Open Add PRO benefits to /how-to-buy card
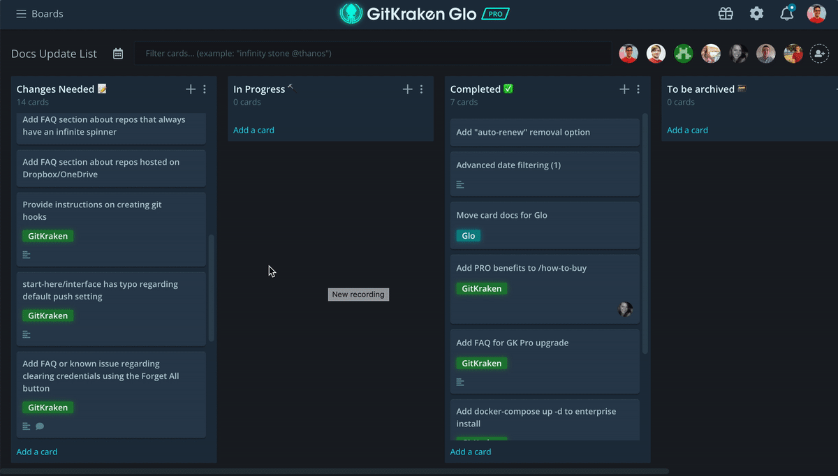This screenshot has height=476, width=838. [x=545, y=289]
